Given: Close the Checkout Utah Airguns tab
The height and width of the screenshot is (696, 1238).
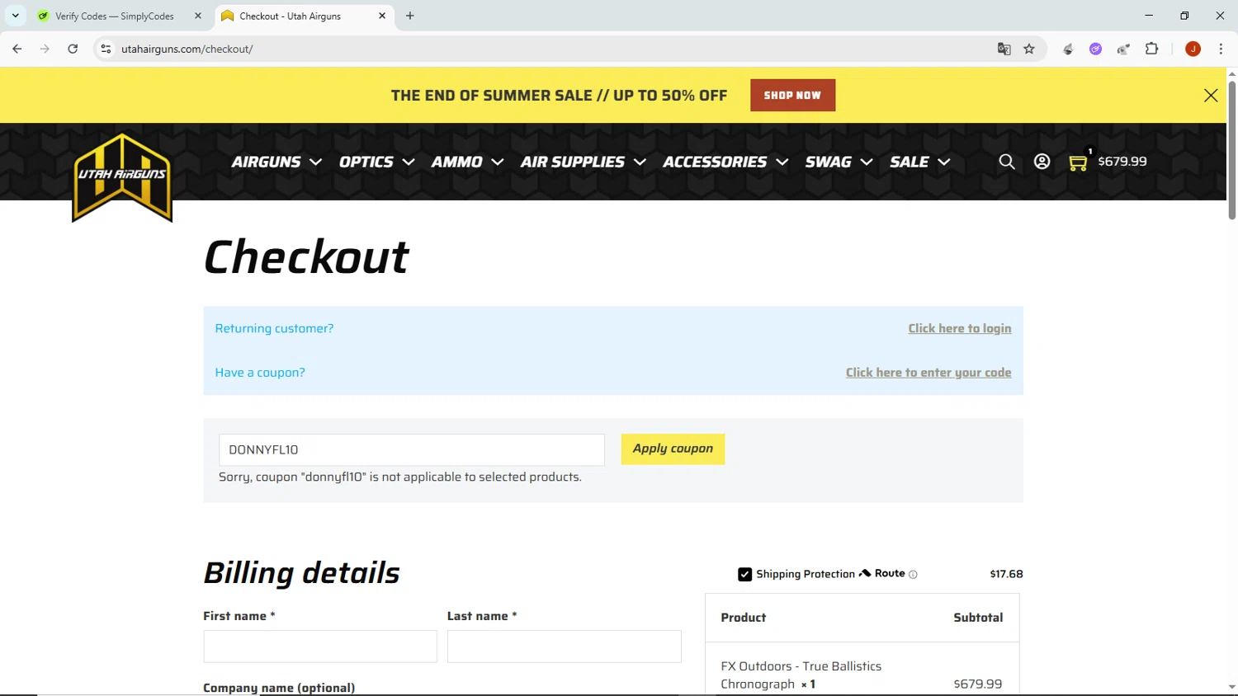Looking at the screenshot, I should (382, 16).
